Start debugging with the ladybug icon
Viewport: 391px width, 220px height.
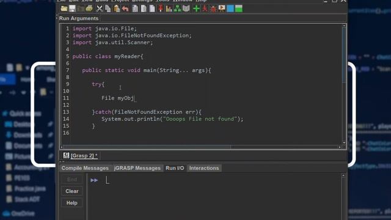click(213, 9)
